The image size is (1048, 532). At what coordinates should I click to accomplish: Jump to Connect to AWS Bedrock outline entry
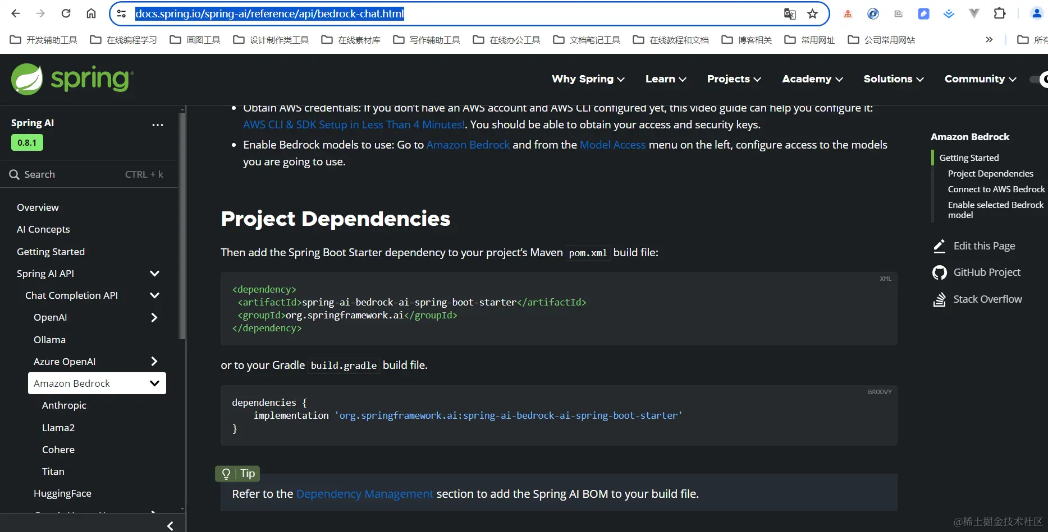click(x=996, y=189)
